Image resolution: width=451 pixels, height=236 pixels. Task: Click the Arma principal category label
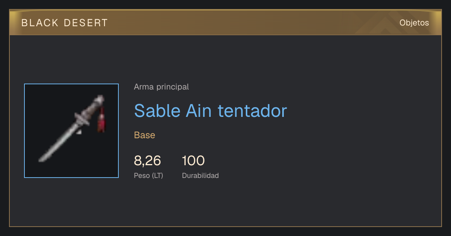pos(161,87)
